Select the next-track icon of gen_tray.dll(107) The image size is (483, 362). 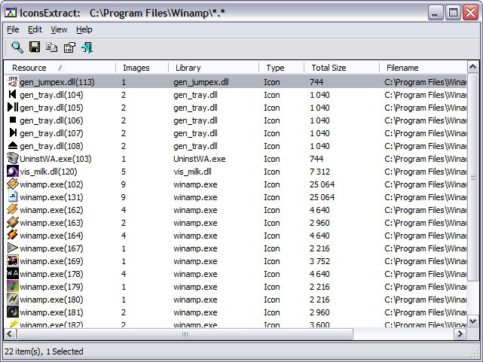13,133
